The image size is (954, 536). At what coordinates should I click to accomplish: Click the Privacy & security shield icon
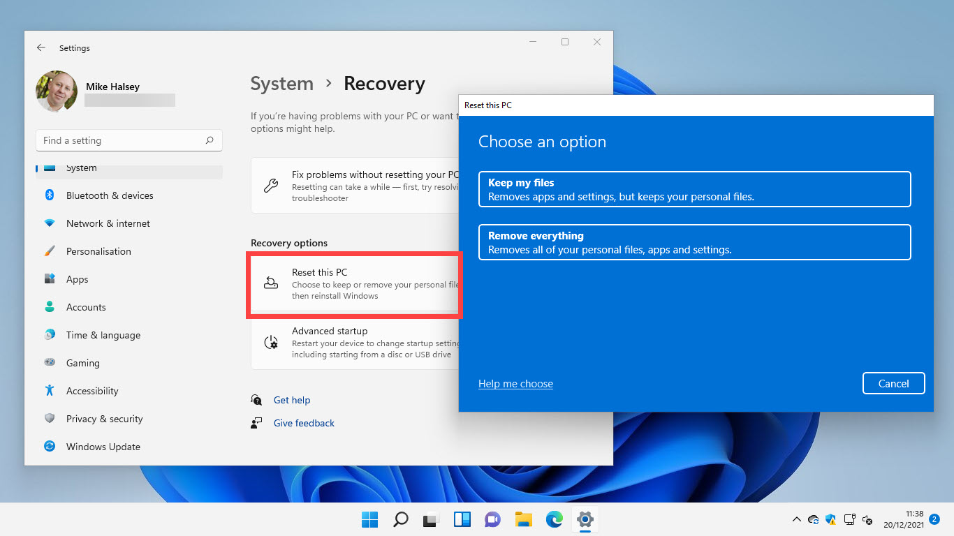[x=50, y=419]
